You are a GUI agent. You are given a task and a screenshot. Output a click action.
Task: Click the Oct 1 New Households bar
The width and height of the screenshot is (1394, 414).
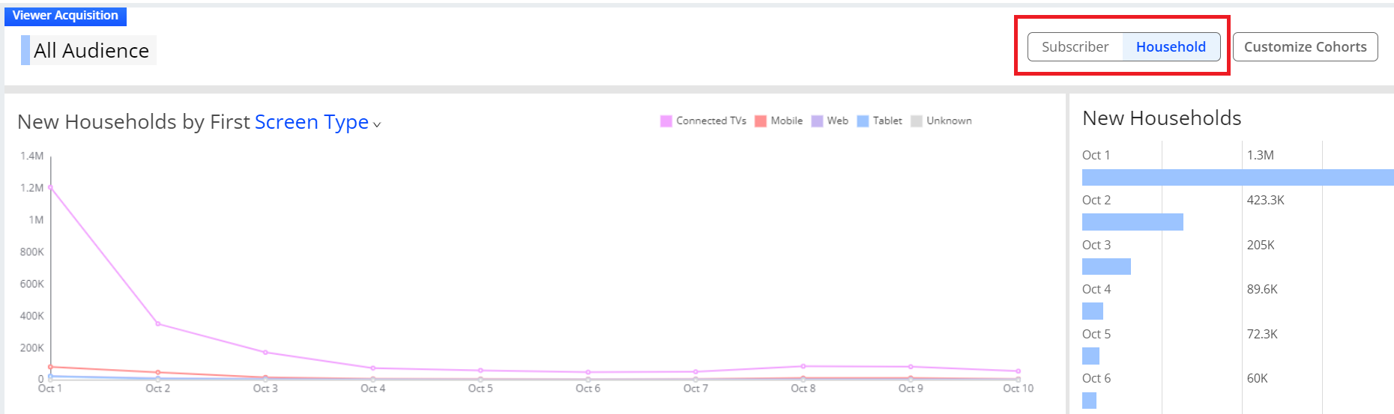(x=1238, y=177)
